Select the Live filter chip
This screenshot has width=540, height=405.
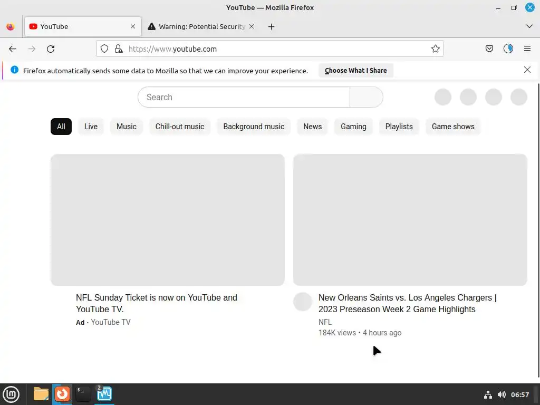(91, 127)
